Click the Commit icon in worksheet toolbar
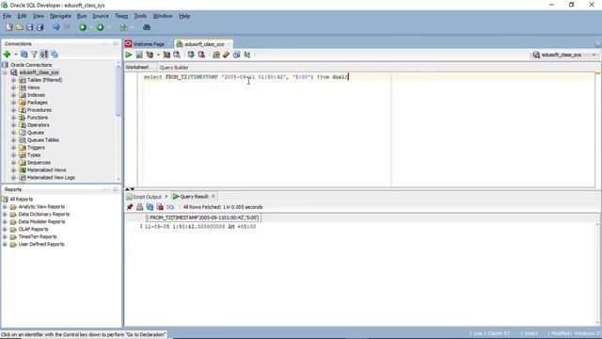Viewport: 602px width, 339px height. click(191, 55)
